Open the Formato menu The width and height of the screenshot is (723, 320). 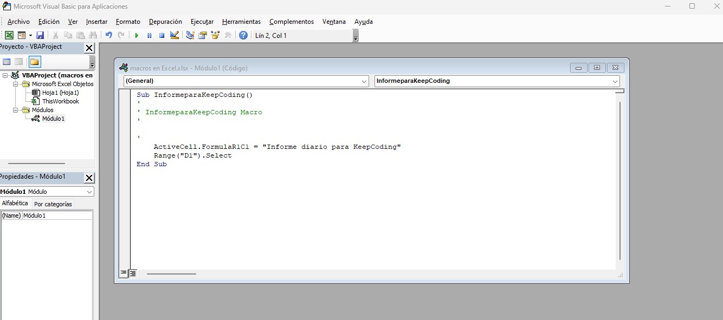pyautogui.click(x=128, y=22)
